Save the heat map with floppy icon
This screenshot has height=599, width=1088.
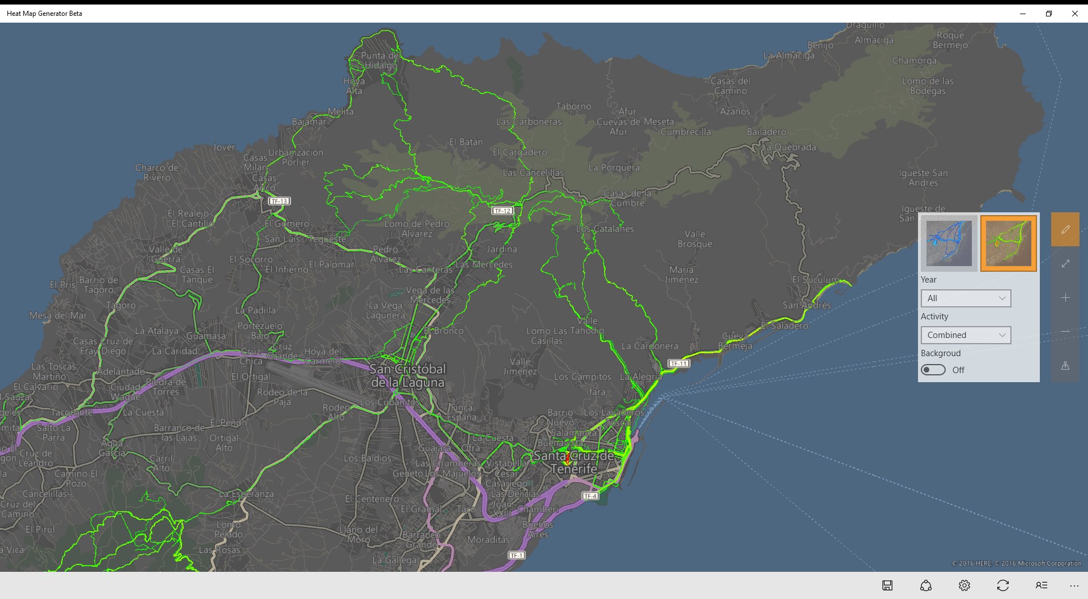coord(887,585)
